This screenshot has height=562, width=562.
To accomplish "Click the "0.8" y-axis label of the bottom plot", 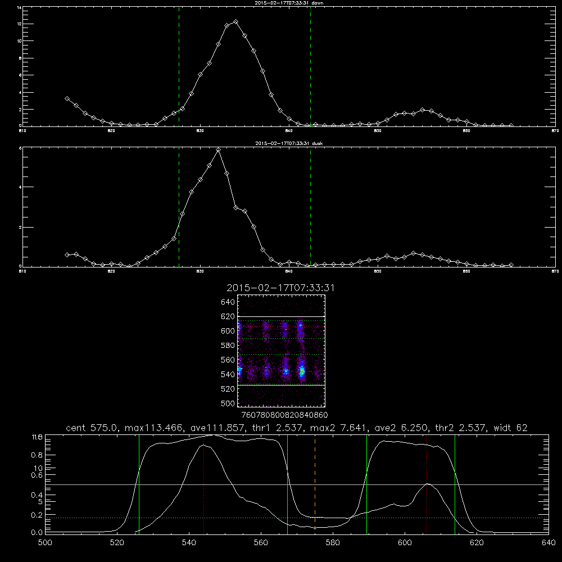I will click(37, 455).
